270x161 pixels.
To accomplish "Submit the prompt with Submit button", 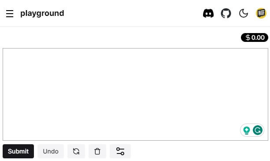I will coord(18,151).
